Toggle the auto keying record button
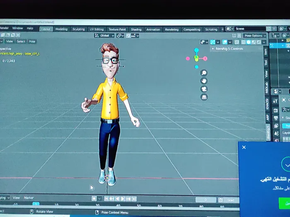The height and width of the screenshot is (217, 290). pos(94,198)
